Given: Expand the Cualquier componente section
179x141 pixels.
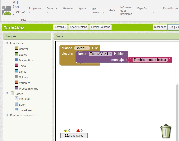Looking at the screenshot, I should click(x=7, y=115).
